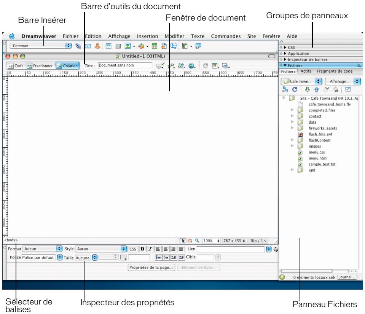365x314 pixels.
Task: Click the Journal button
Action: coord(347,277)
